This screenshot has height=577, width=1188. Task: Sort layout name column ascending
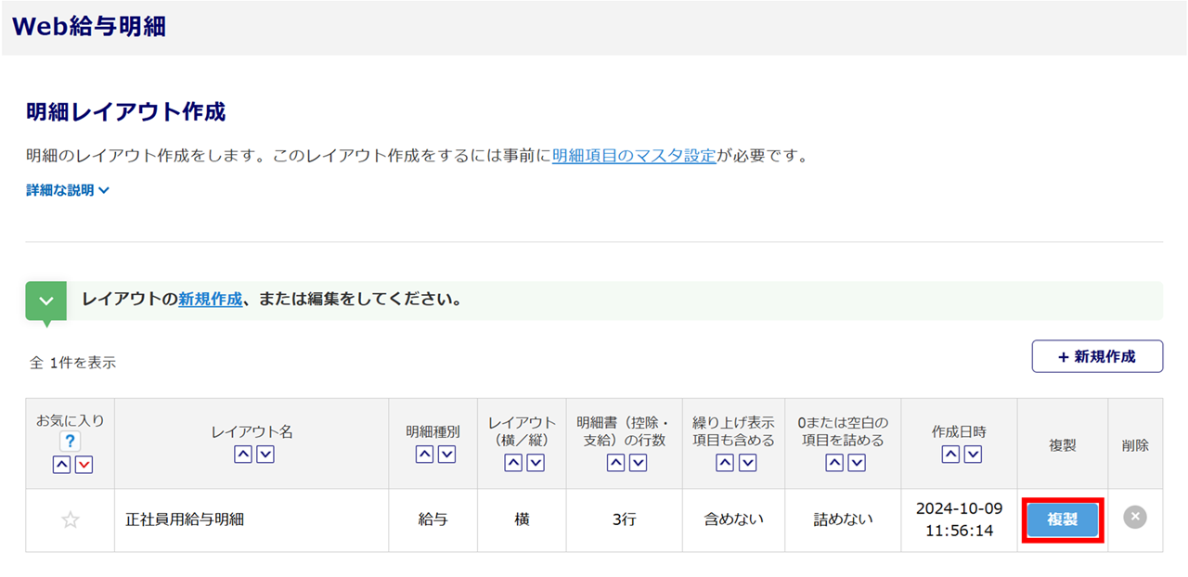(241, 454)
